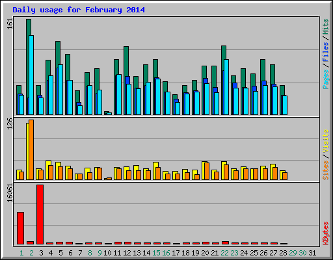Click the 'Visits' legend label
This screenshot has width=333, height=260.
tap(325, 142)
